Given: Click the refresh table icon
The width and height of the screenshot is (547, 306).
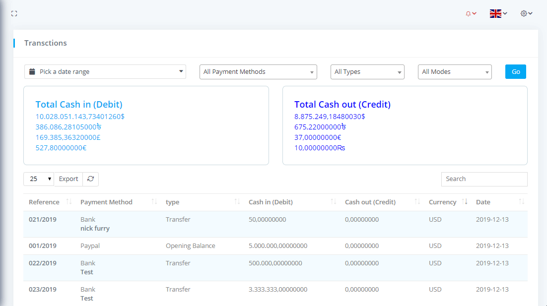Looking at the screenshot, I should pos(90,179).
